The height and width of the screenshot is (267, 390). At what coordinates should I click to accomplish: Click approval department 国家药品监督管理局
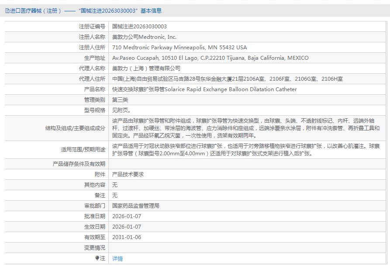click(136, 206)
